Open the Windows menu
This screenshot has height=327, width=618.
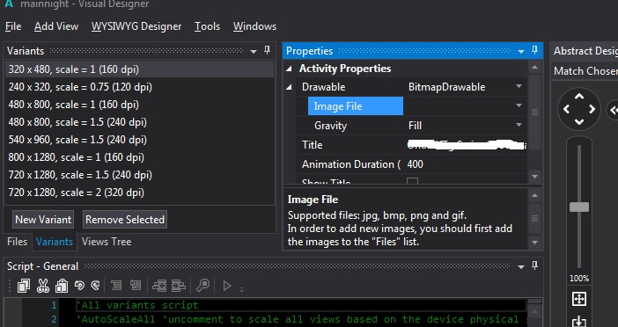[254, 26]
